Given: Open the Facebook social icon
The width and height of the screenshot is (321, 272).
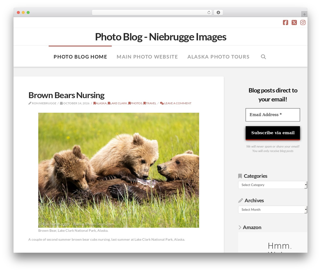Looking at the screenshot, I should tap(285, 23).
